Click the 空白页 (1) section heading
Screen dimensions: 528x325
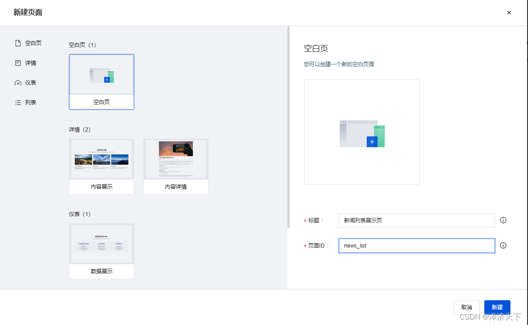click(x=82, y=45)
